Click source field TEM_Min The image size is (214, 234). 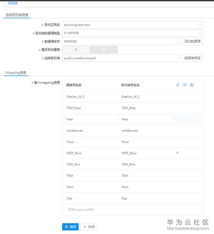[x=73, y=164]
